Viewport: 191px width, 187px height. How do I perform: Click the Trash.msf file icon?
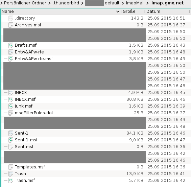[x=11, y=181]
